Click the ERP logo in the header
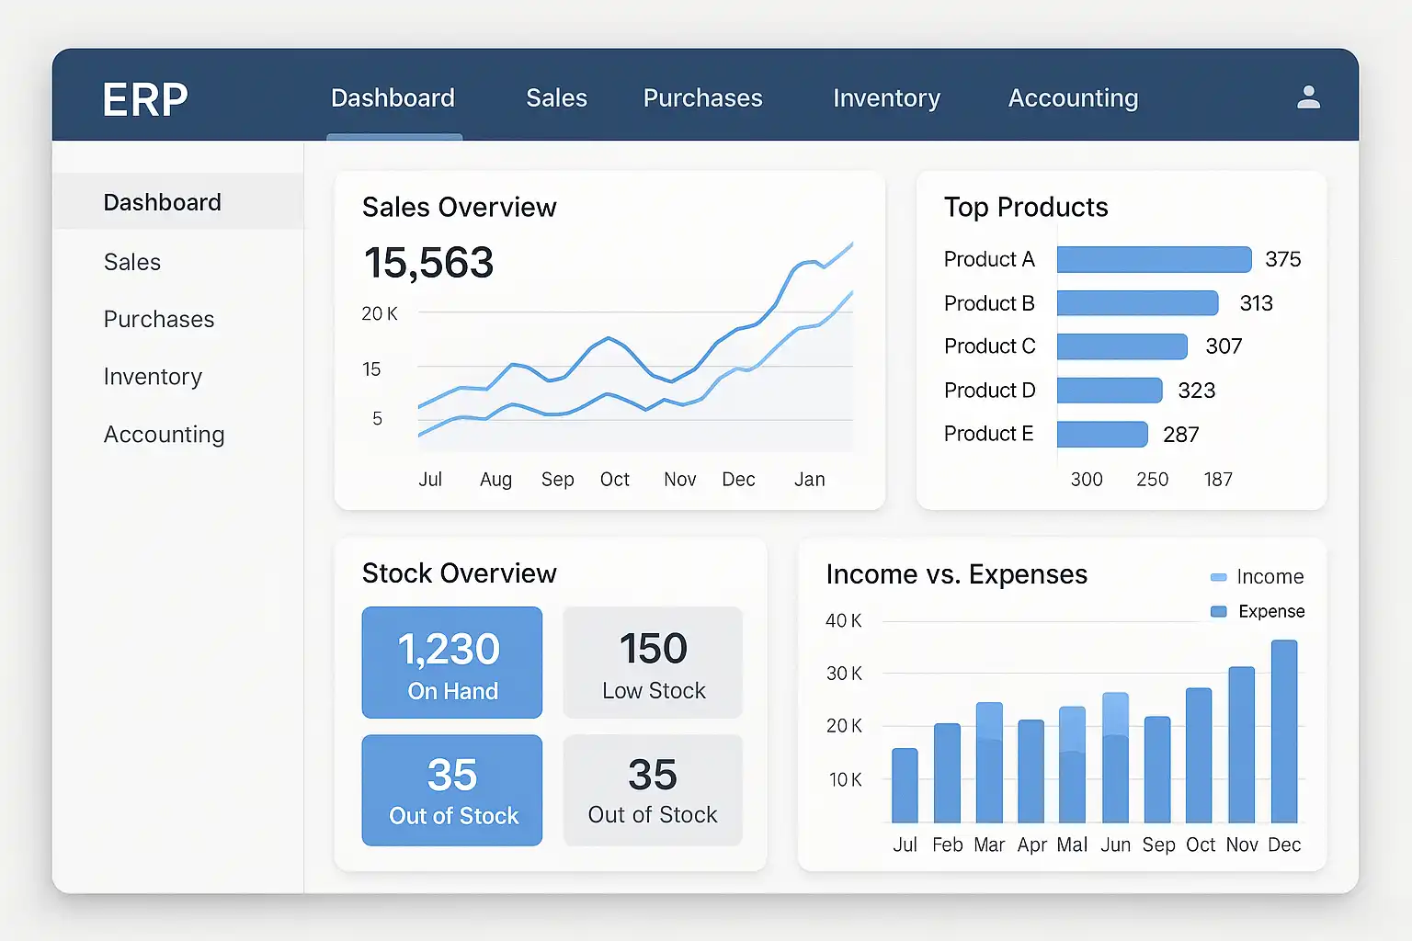Screen dimensions: 1412x941 click(145, 99)
